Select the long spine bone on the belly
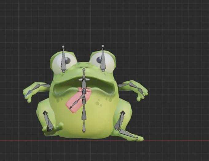Screen dimensions: 209x161 pyautogui.click(x=84, y=113)
